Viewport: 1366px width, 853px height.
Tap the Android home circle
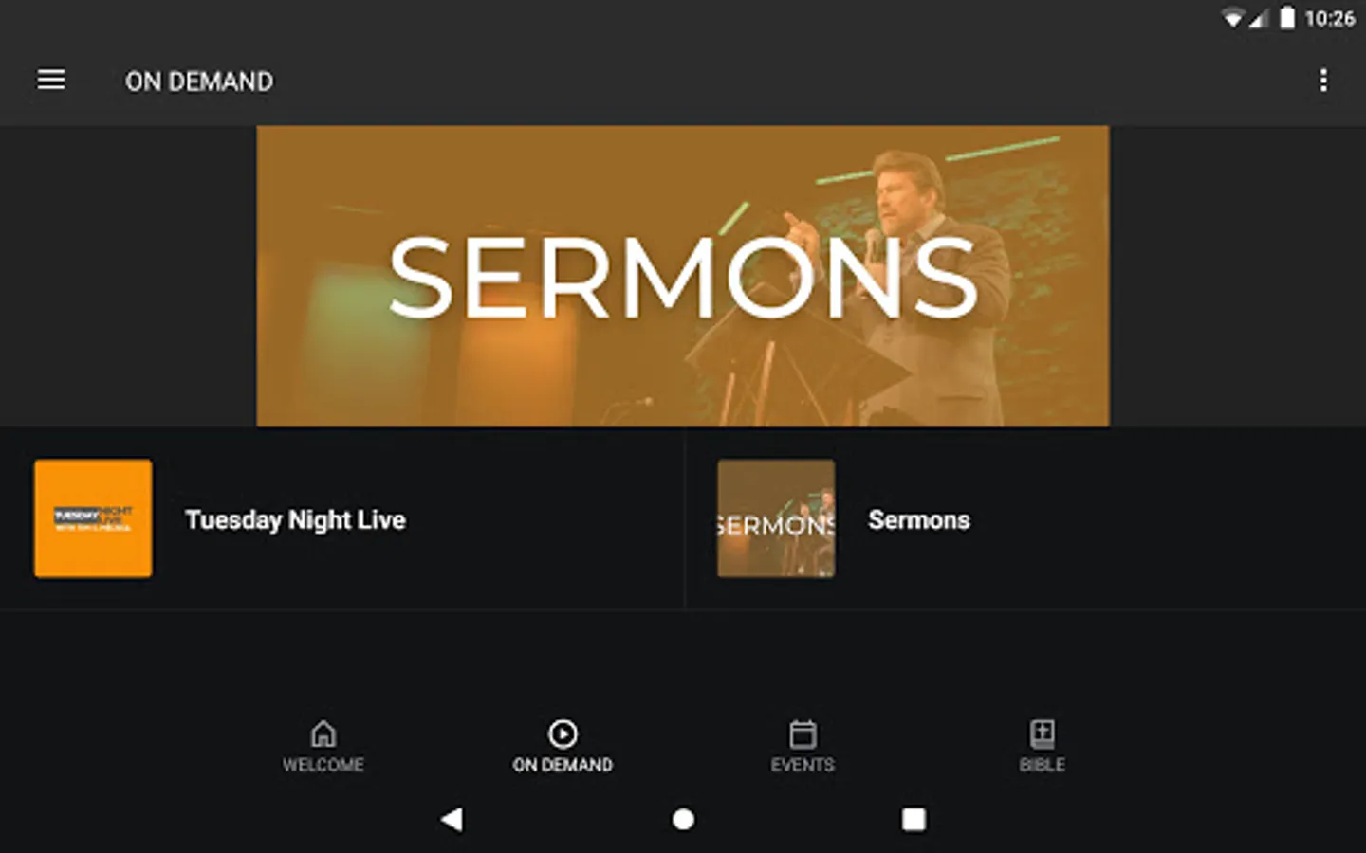click(x=683, y=819)
